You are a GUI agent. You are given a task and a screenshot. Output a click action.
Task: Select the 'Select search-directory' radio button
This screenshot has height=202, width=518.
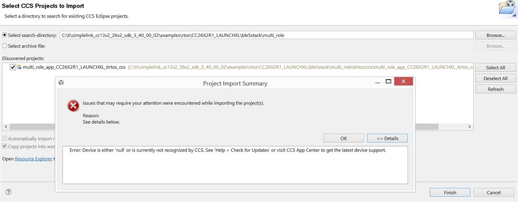(x=5, y=35)
